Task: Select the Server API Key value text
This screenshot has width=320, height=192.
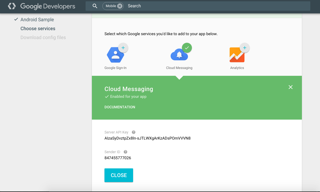Action: [148, 138]
